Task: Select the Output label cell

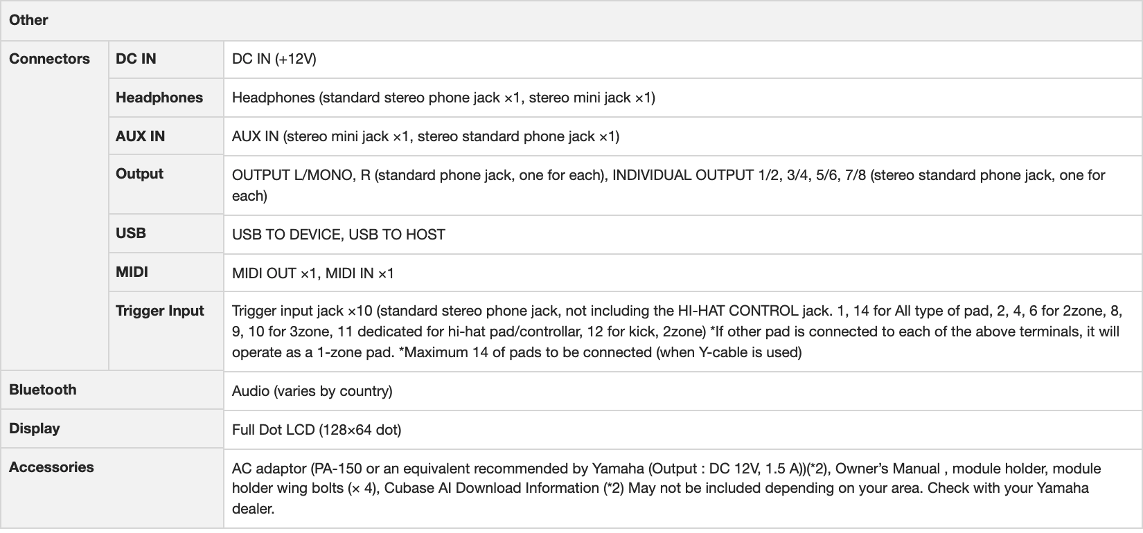Action: tap(139, 174)
